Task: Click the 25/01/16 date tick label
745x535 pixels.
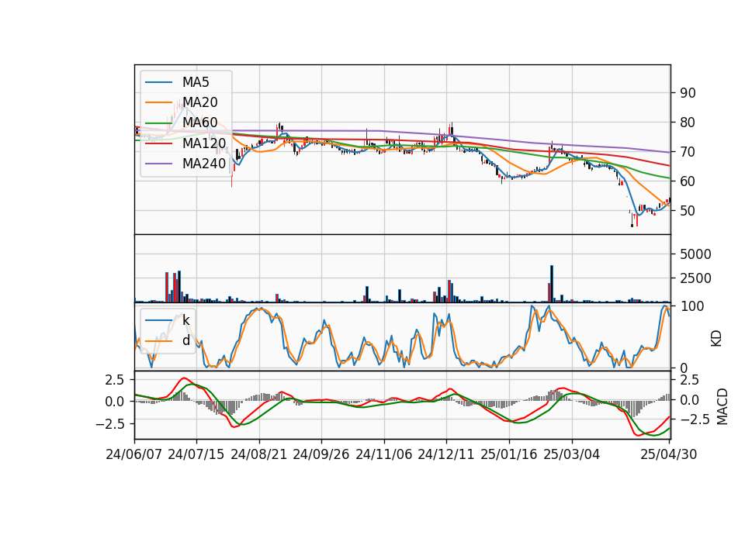Action: (x=509, y=454)
